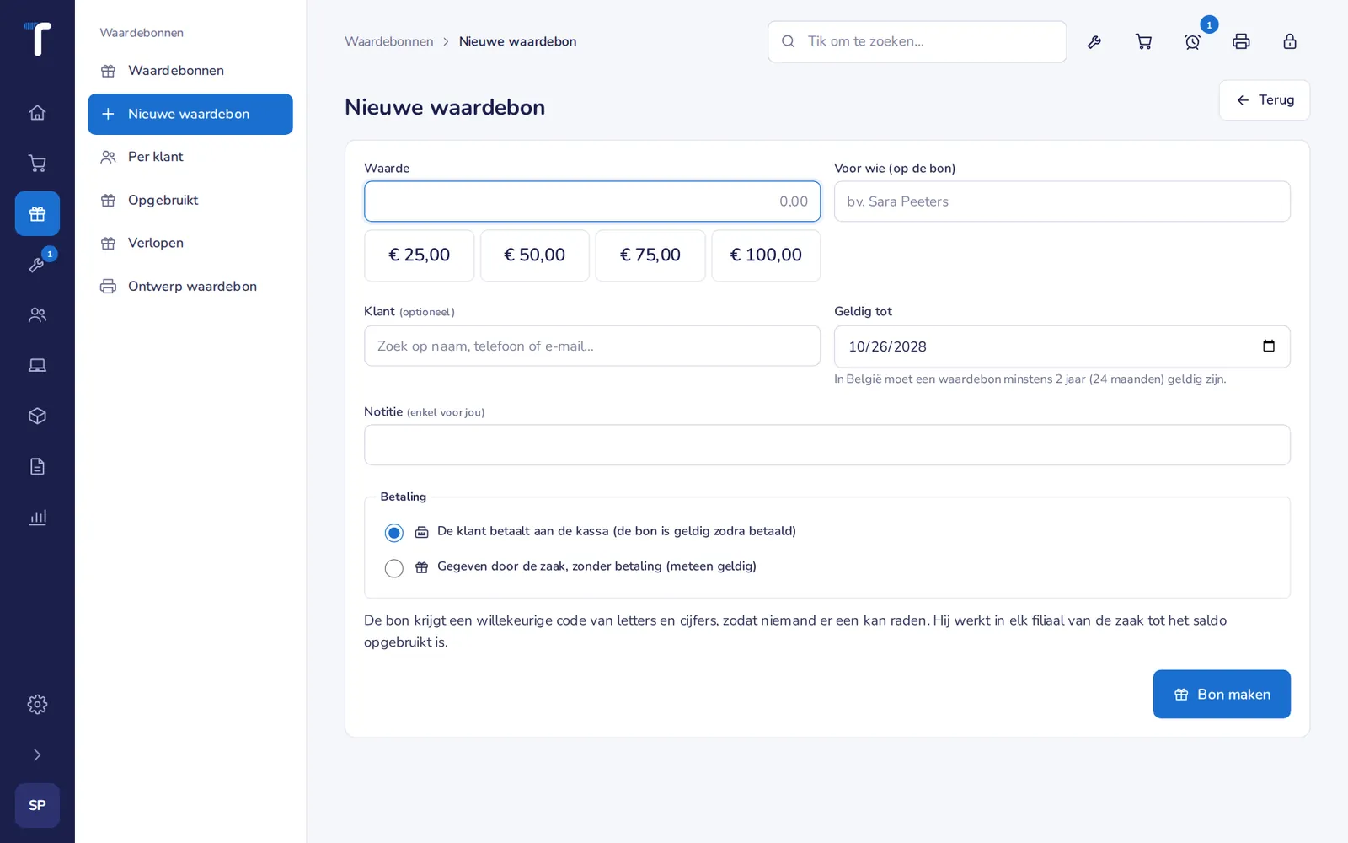The width and height of the screenshot is (1348, 843).
Task: Choose the € 75,00 preset value
Action: (x=650, y=255)
